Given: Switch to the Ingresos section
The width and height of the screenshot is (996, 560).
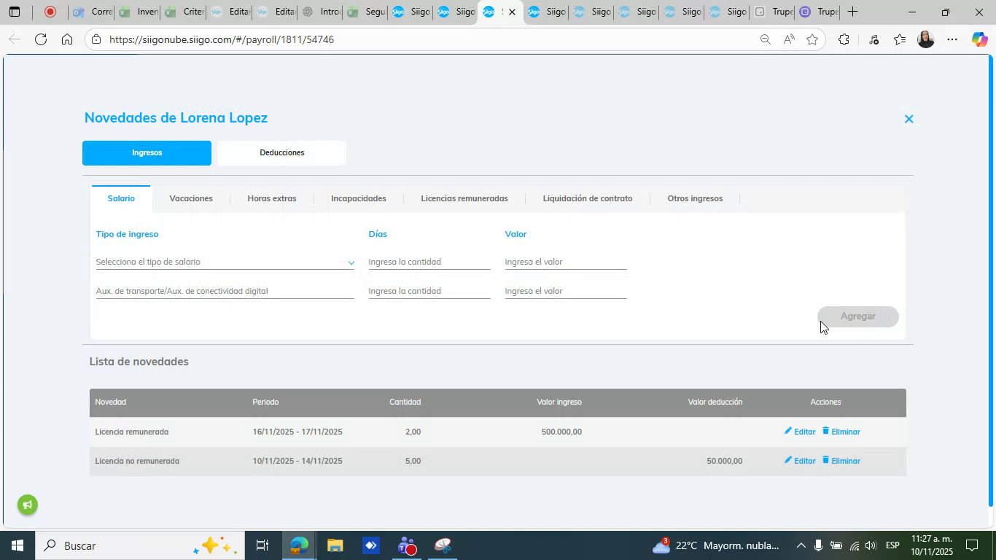Looking at the screenshot, I should [x=147, y=153].
